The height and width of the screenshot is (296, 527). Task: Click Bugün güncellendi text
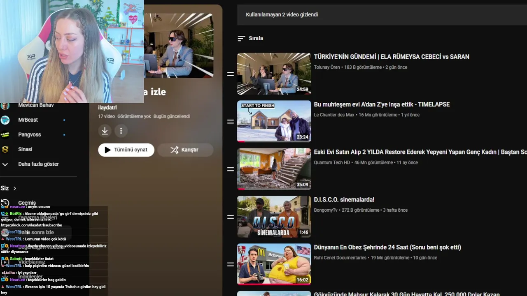point(172,116)
